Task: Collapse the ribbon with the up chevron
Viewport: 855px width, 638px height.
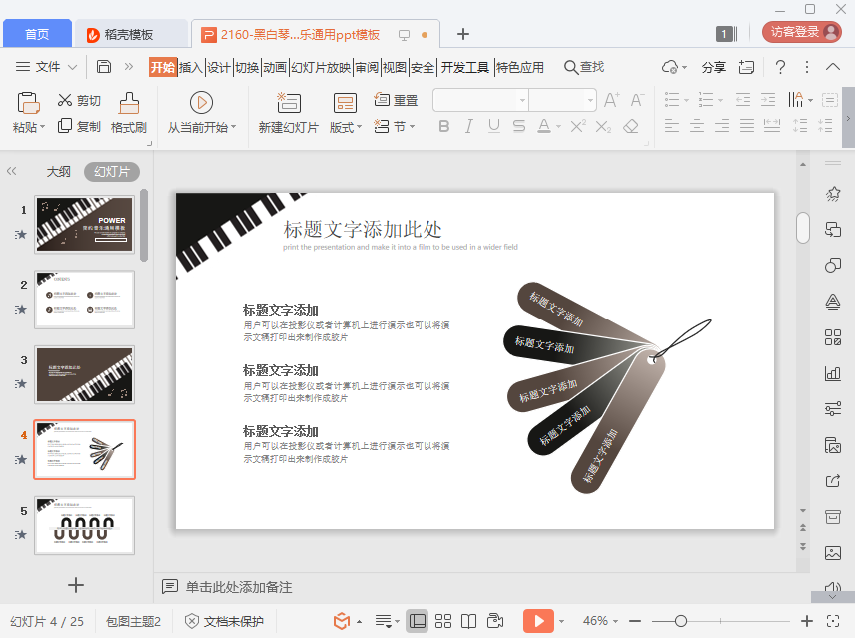Action: [x=833, y=67]
